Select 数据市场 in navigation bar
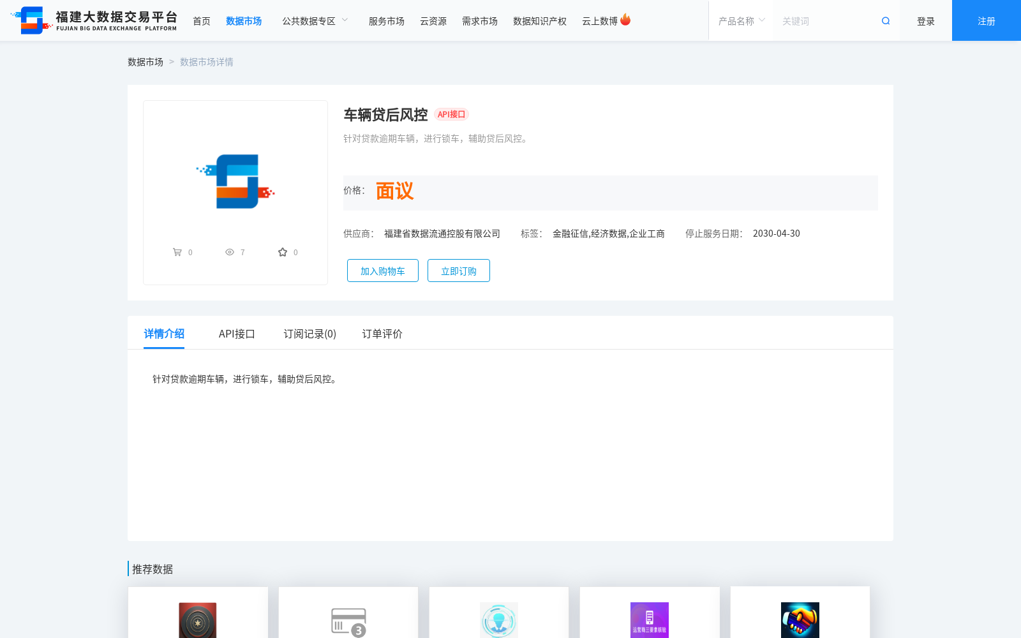Image resolution: width=1021 pixels, height=638 pixels. [244, 21]
